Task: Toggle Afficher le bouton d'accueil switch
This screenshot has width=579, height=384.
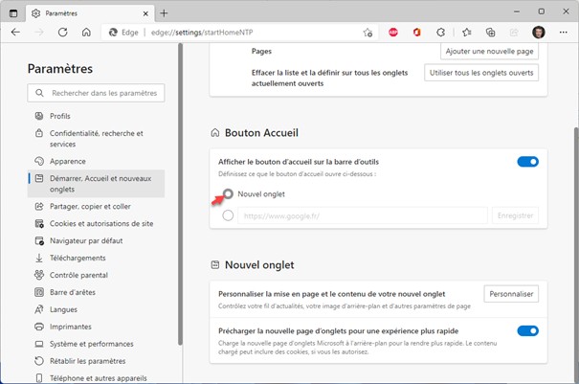Action: [527, 162]
